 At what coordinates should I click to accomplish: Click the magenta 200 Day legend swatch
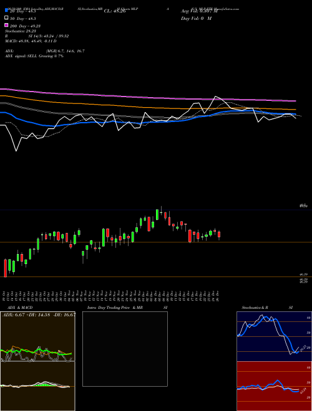coord(7,25)
